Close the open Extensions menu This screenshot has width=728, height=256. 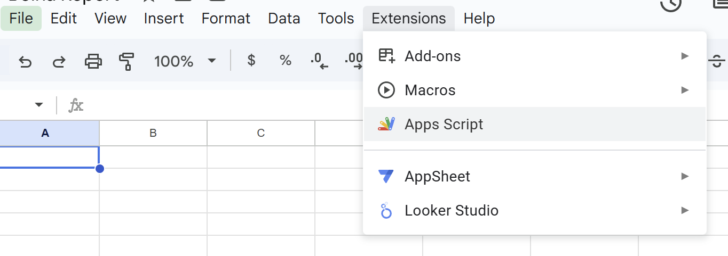tap(409, 19)
